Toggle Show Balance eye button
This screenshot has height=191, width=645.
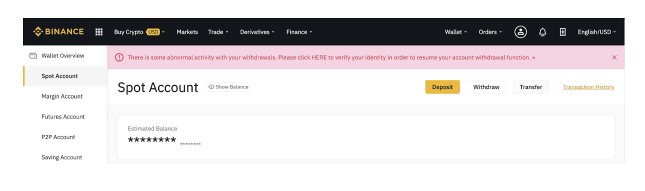click(x=228, y=87)
